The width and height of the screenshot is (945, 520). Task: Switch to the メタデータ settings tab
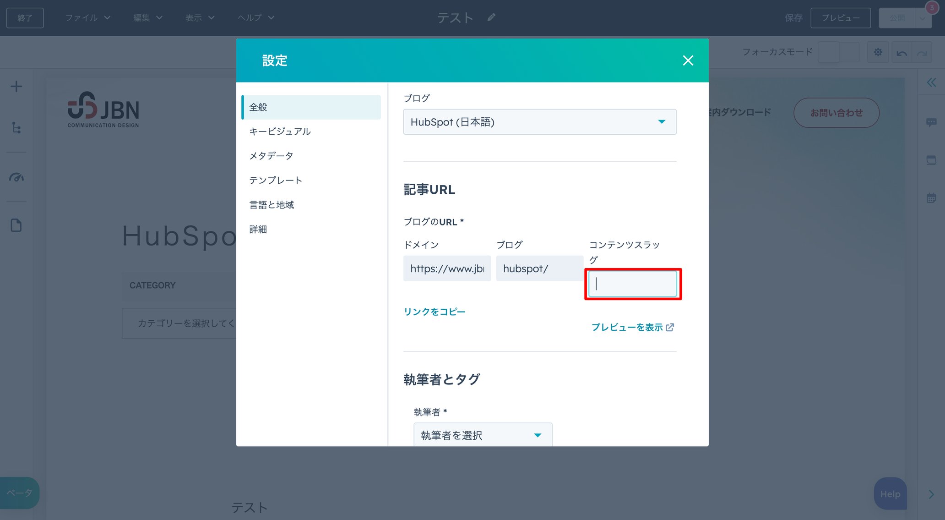(271, 155)
